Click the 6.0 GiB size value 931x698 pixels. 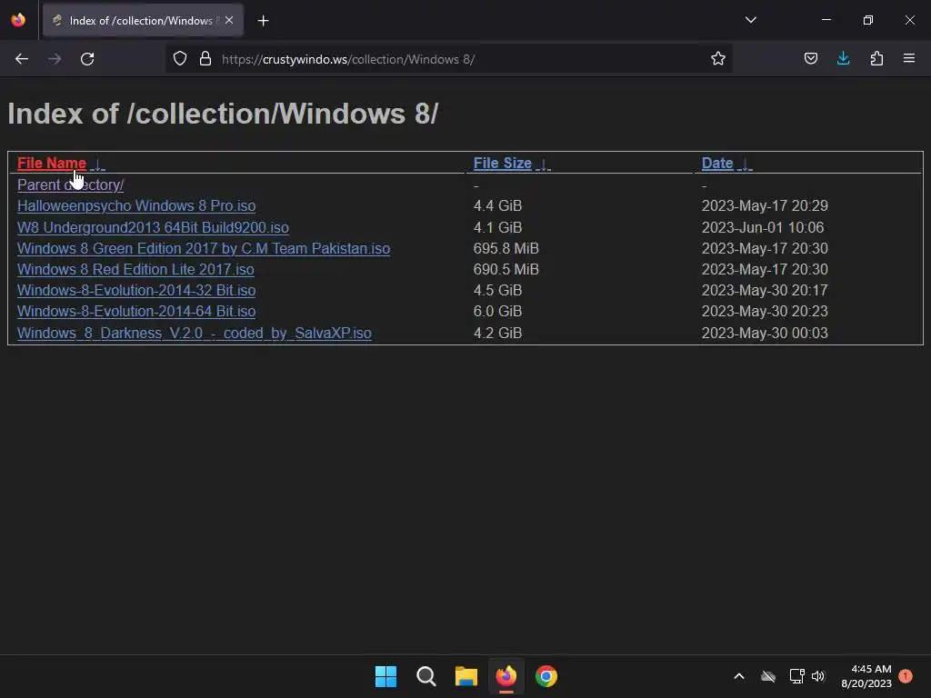click(x=497, y=311)
